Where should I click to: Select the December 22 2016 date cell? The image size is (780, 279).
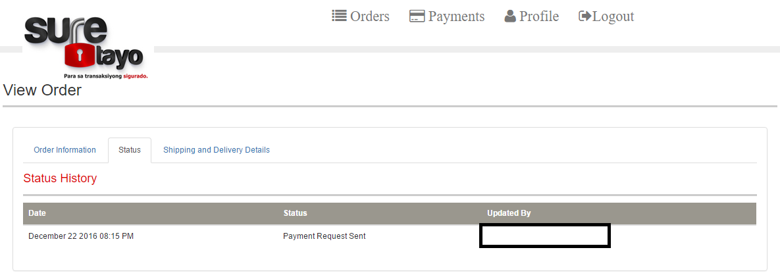pyautogui.click(x=81, y=236)
